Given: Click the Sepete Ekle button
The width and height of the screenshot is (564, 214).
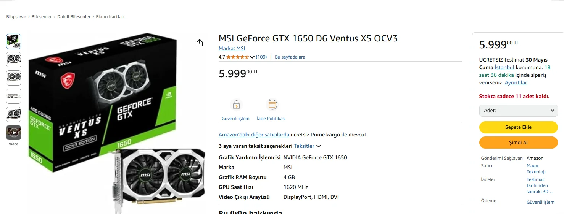Looking at the screenshot, I should point(518,127).
